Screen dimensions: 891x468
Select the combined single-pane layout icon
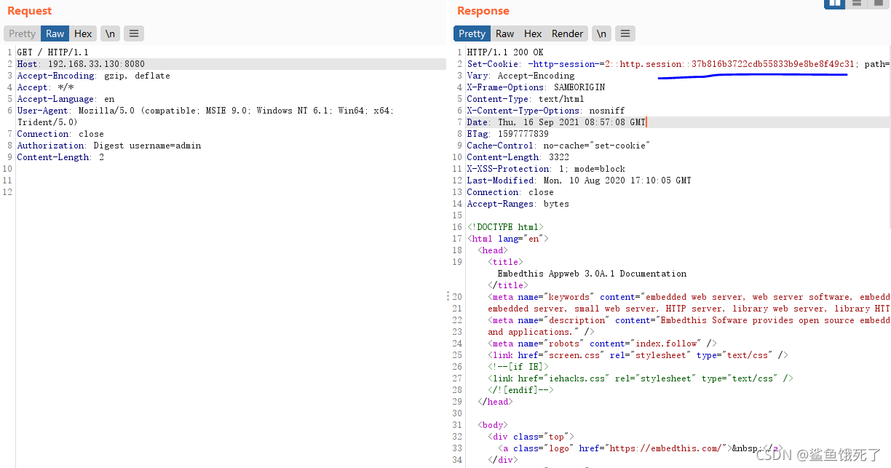pyautogui.click(x=877, y=4)
